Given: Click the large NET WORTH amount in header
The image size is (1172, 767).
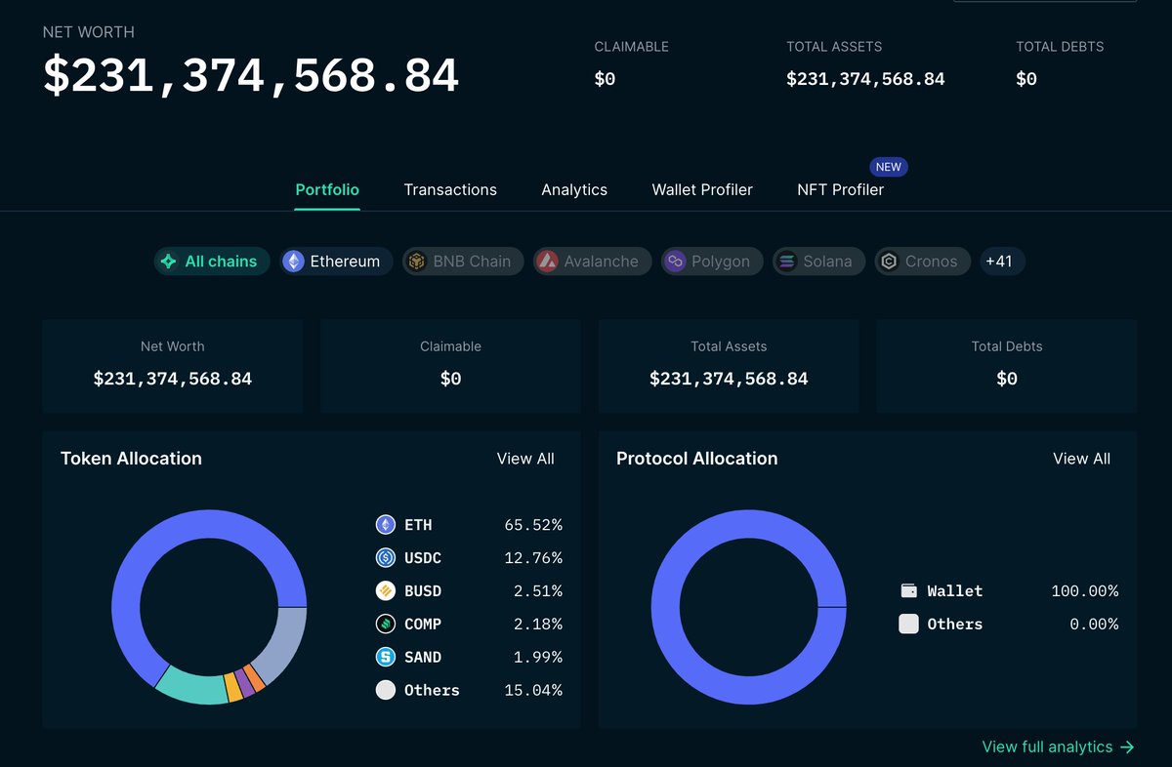Looking at the screenshot, I should (251, 76).
